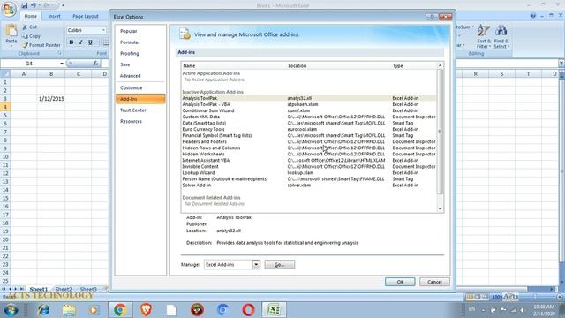Click the Custom XML Data add-in row

click(308, 117)
